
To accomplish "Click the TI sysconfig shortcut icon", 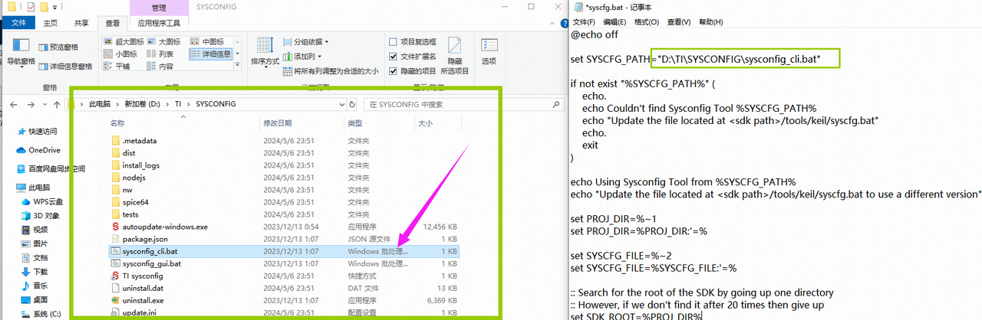I will pos(116,276).
